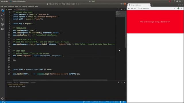184x103 pixels.
Task: Open the Search view in the activity bar
Action: (x=2, y=15)
